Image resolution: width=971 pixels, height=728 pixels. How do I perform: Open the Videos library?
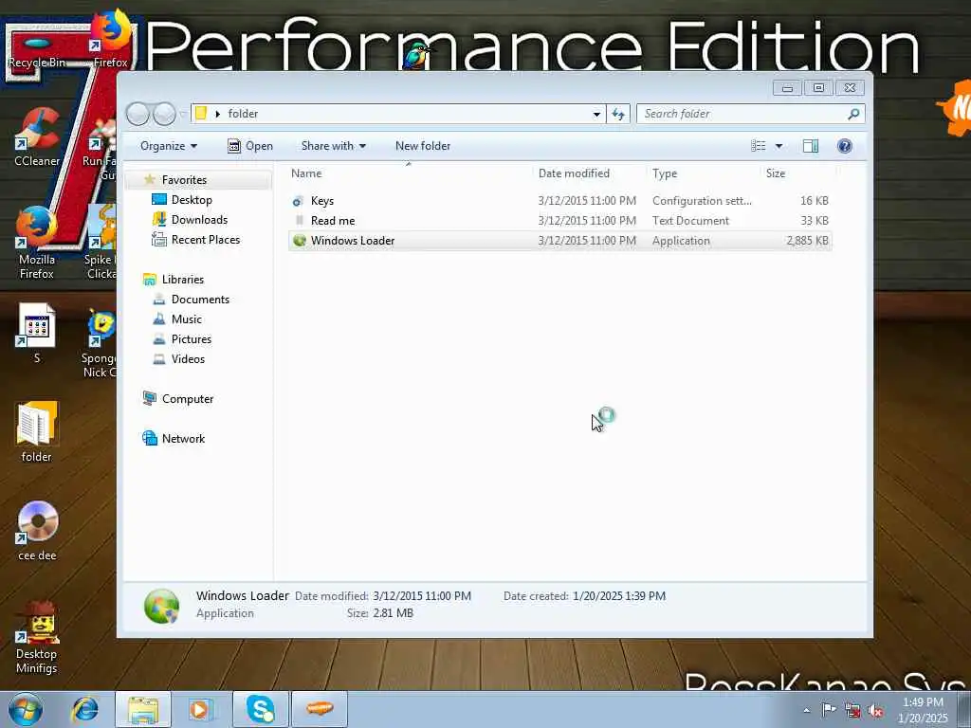point(188,358)
